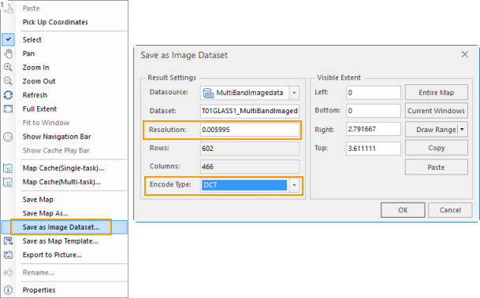Click the Map Cache single-task icon
Screen dimensions: 480x298
pyautogui.click(x=8, y=168)
